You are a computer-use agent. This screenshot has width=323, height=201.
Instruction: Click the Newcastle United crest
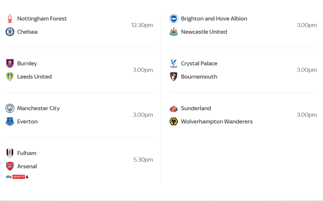[174, 32]
